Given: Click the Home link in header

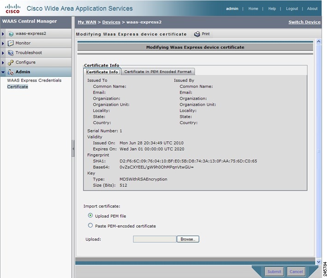Looking at the screenshot, I should [x=253, y=9].
